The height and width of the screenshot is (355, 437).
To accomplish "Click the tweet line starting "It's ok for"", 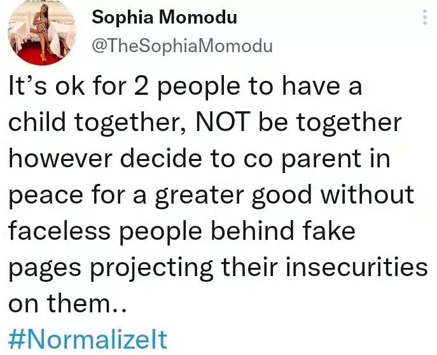I will (x=184, y=87).
